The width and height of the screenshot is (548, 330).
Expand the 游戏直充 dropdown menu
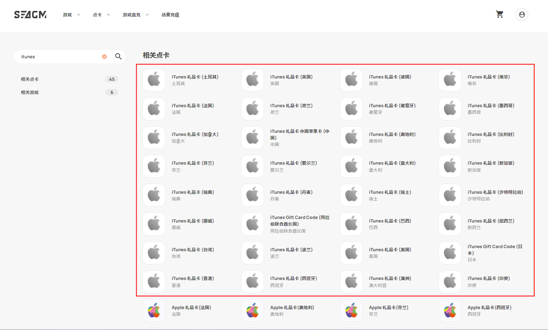tap(136, 15)
